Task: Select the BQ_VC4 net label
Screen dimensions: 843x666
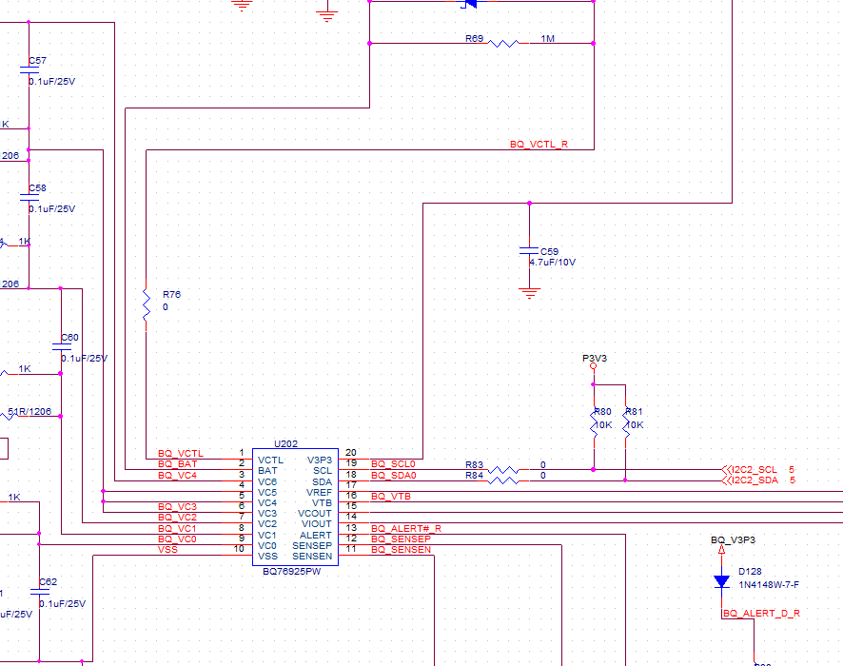Action: [x=177, y=475]
